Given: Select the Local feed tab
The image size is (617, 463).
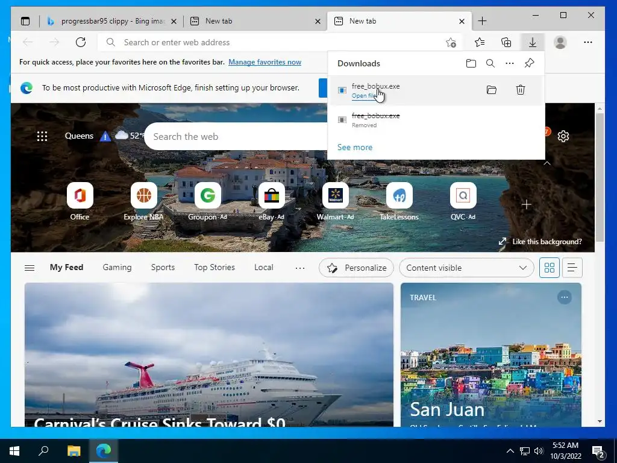Looking at the screenshot, I should 264,267.
